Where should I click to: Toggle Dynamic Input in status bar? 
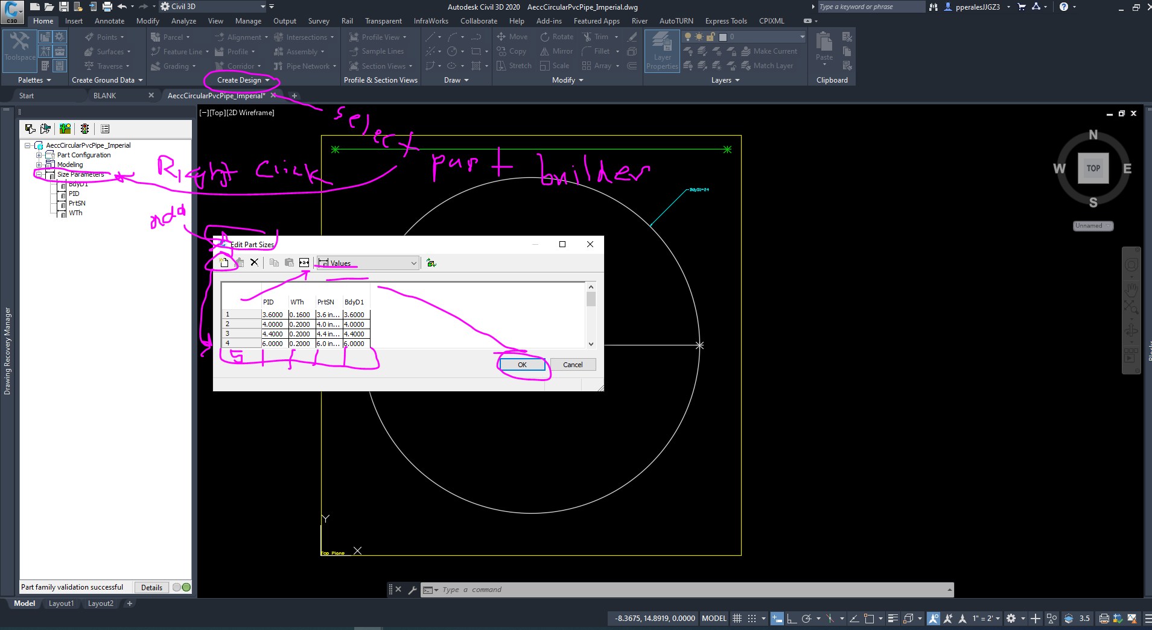click(777, 618)
